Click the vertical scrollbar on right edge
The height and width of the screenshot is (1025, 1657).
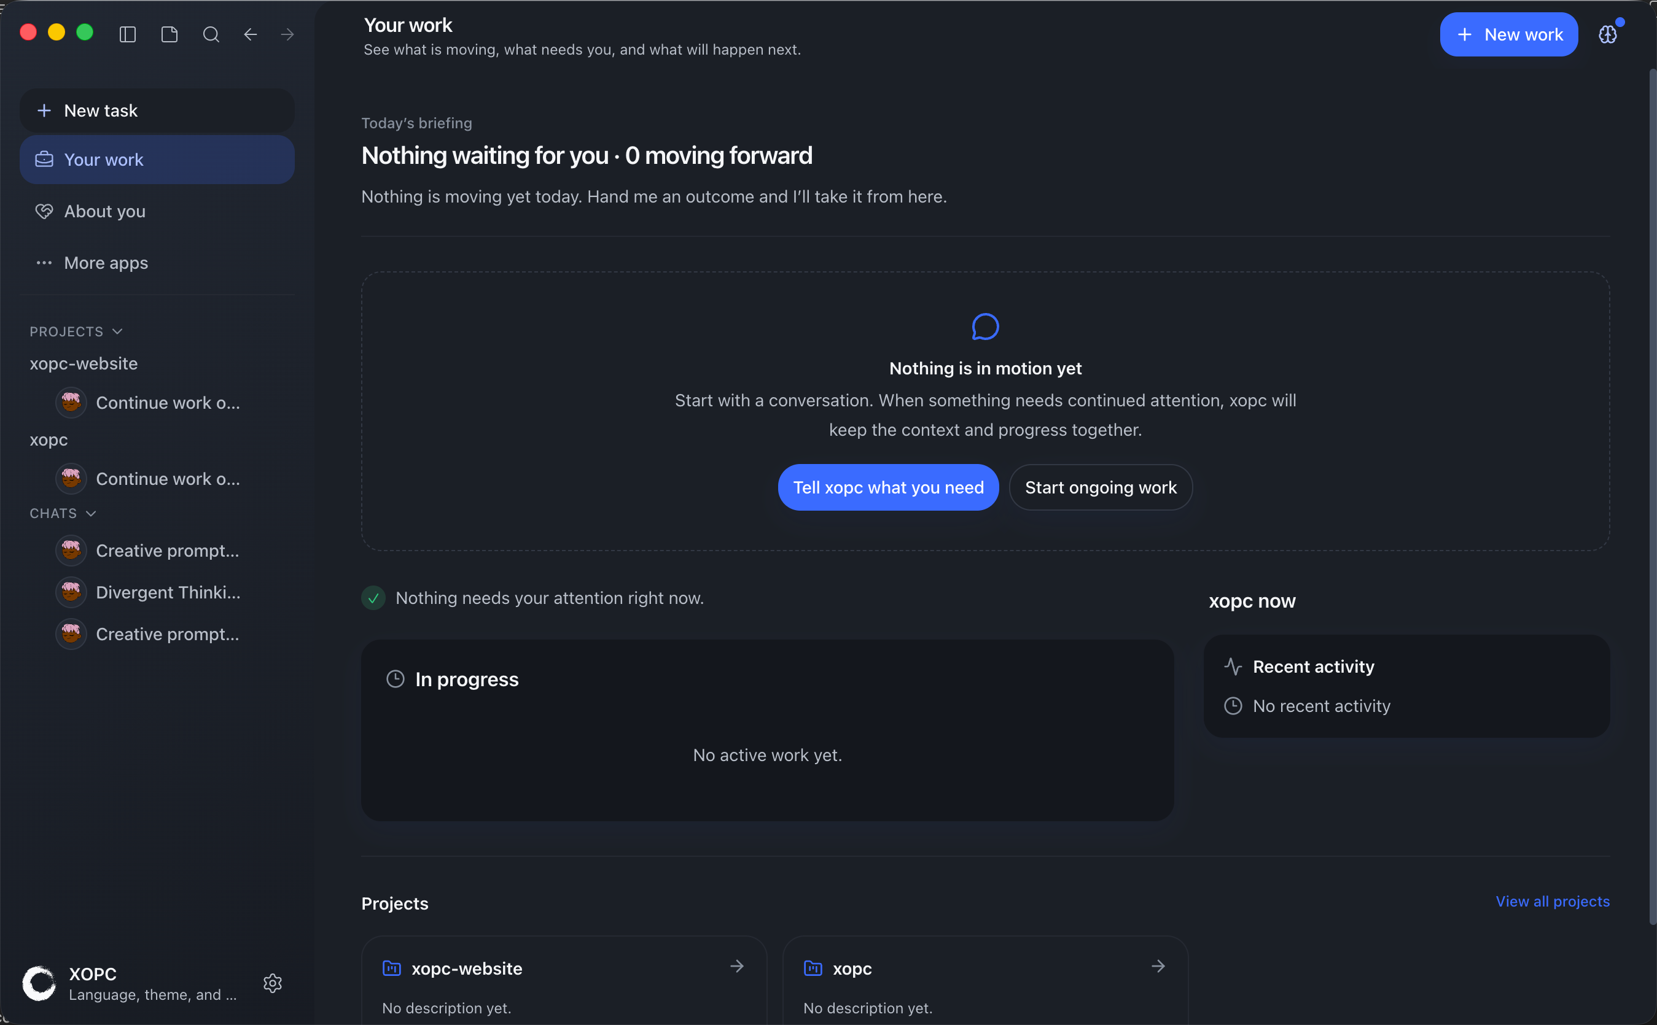tap(1652, 496)
